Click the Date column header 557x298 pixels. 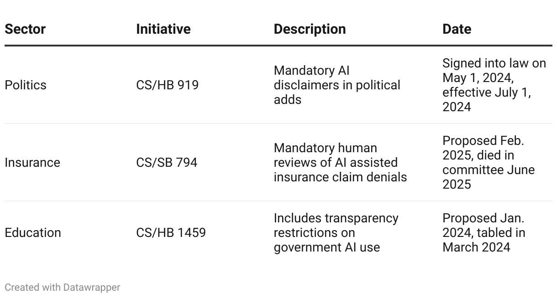457,29
